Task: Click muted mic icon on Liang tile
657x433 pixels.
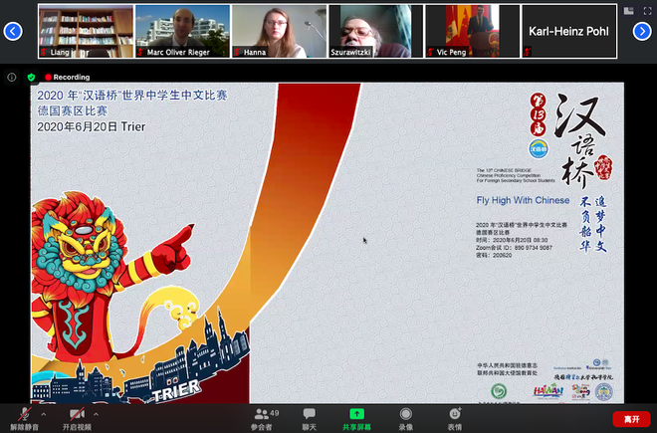Action: click(44, 52)
